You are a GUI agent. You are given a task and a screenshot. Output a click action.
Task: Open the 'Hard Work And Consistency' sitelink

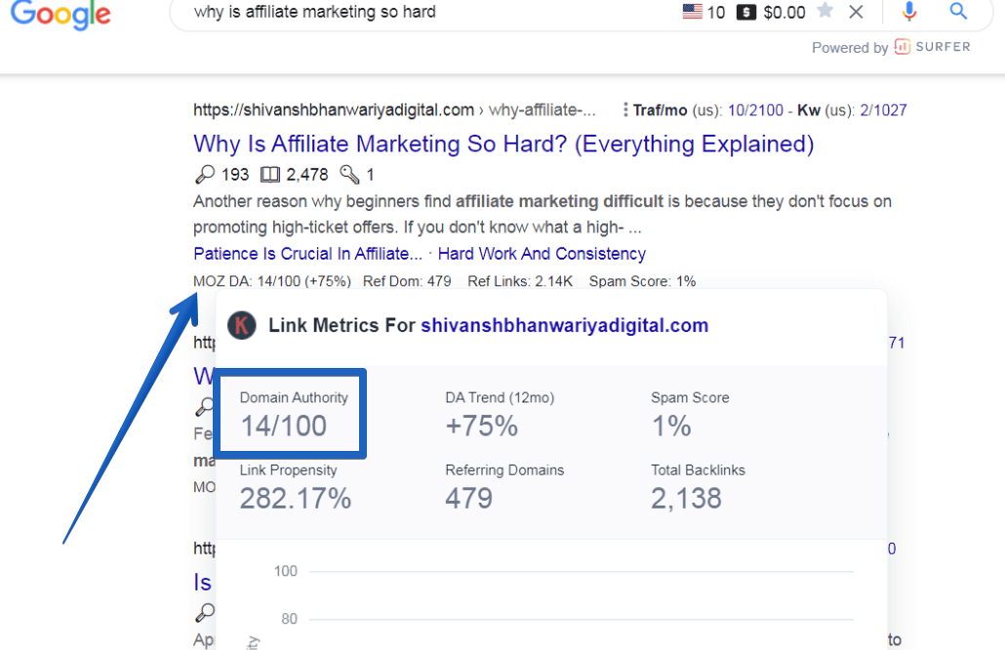point(542,254)
